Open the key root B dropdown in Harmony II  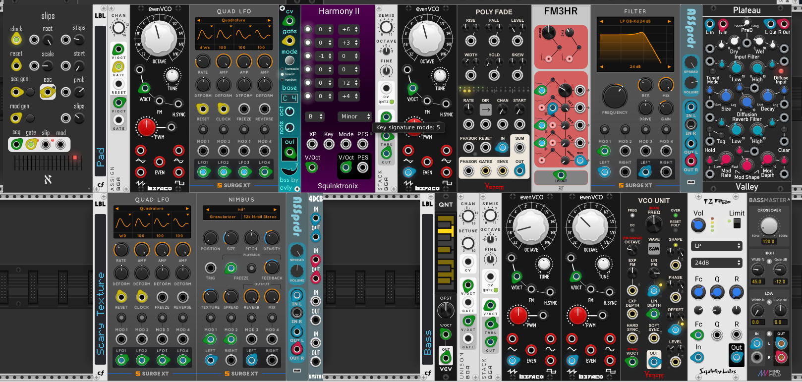coord(315,116)
